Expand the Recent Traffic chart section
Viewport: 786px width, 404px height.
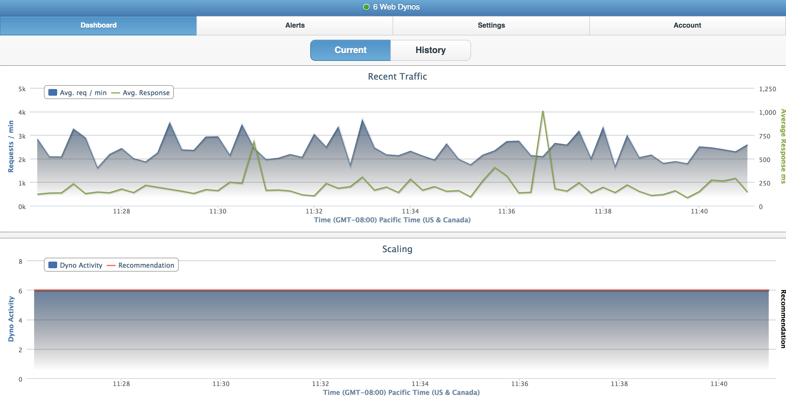(x=397, y=76)
